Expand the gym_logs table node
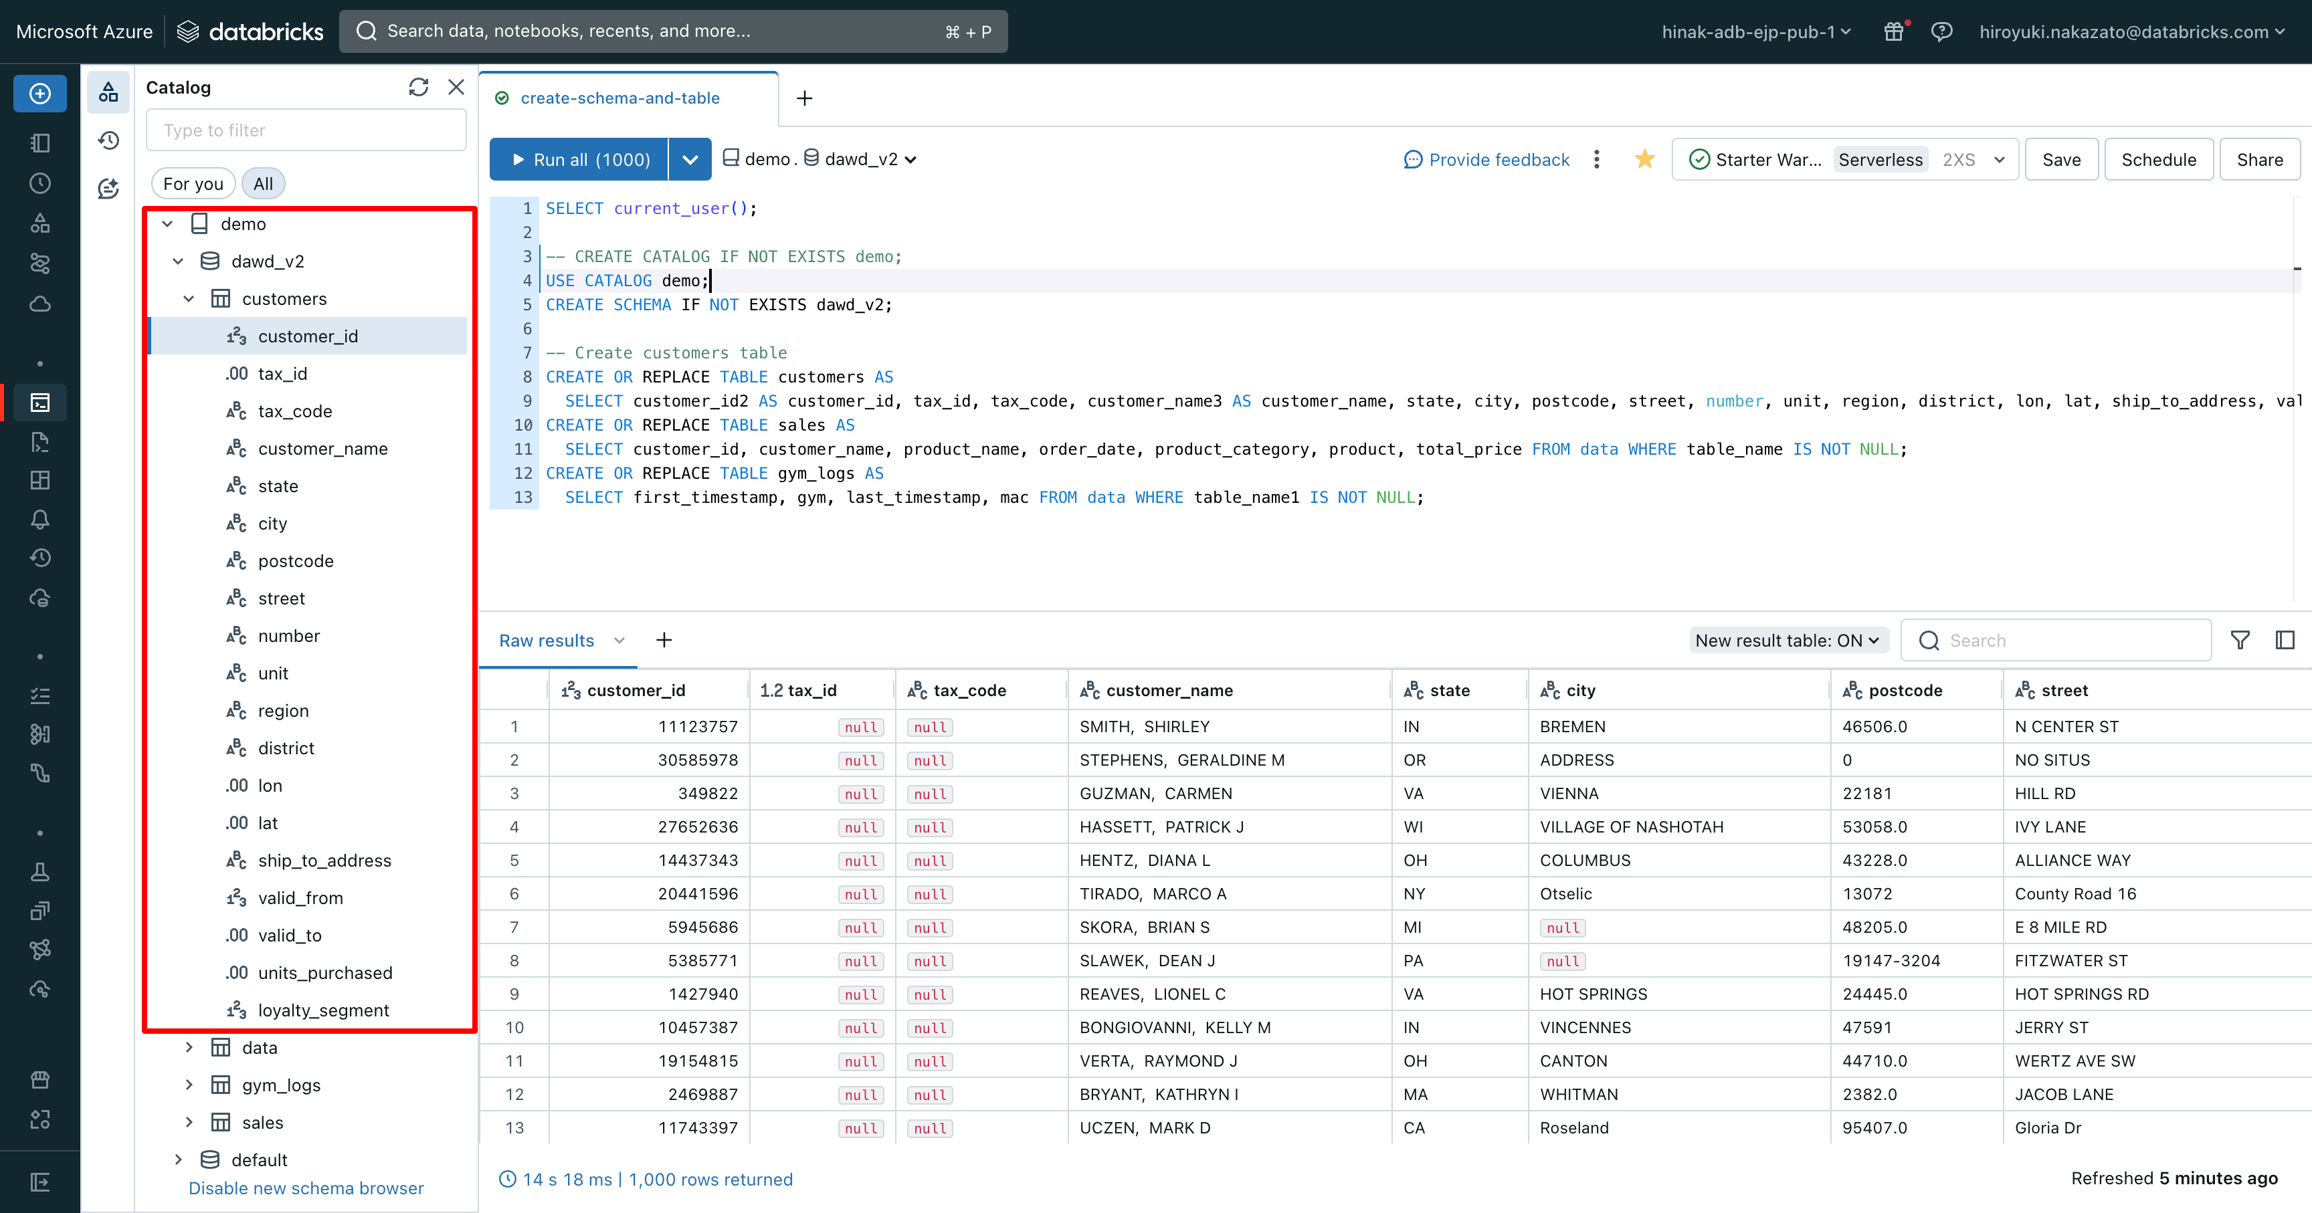Image resolution: width=2312 pixels, height=1213 pixels. (189, 1085)
